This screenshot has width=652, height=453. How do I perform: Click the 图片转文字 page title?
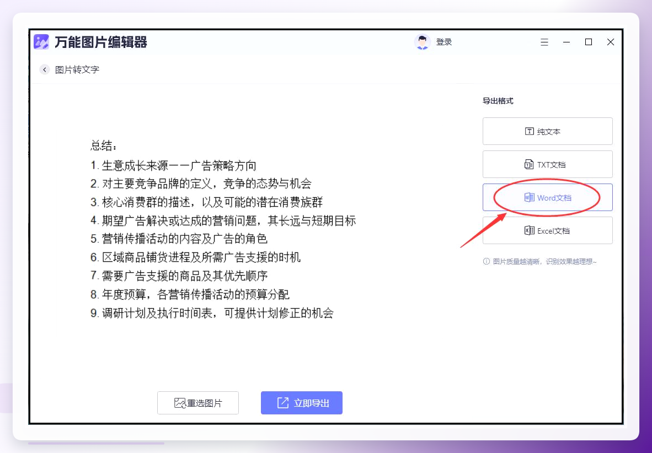point(77,69)
